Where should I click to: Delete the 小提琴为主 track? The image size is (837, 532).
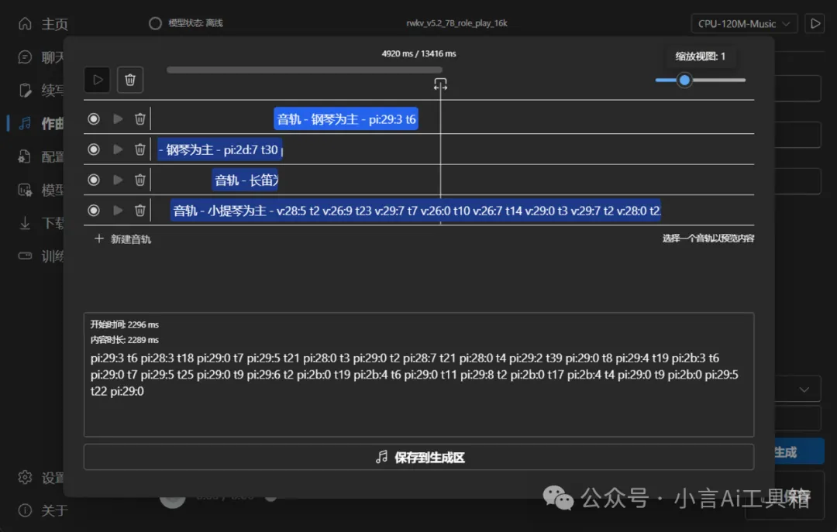click(x=139, y=211)
